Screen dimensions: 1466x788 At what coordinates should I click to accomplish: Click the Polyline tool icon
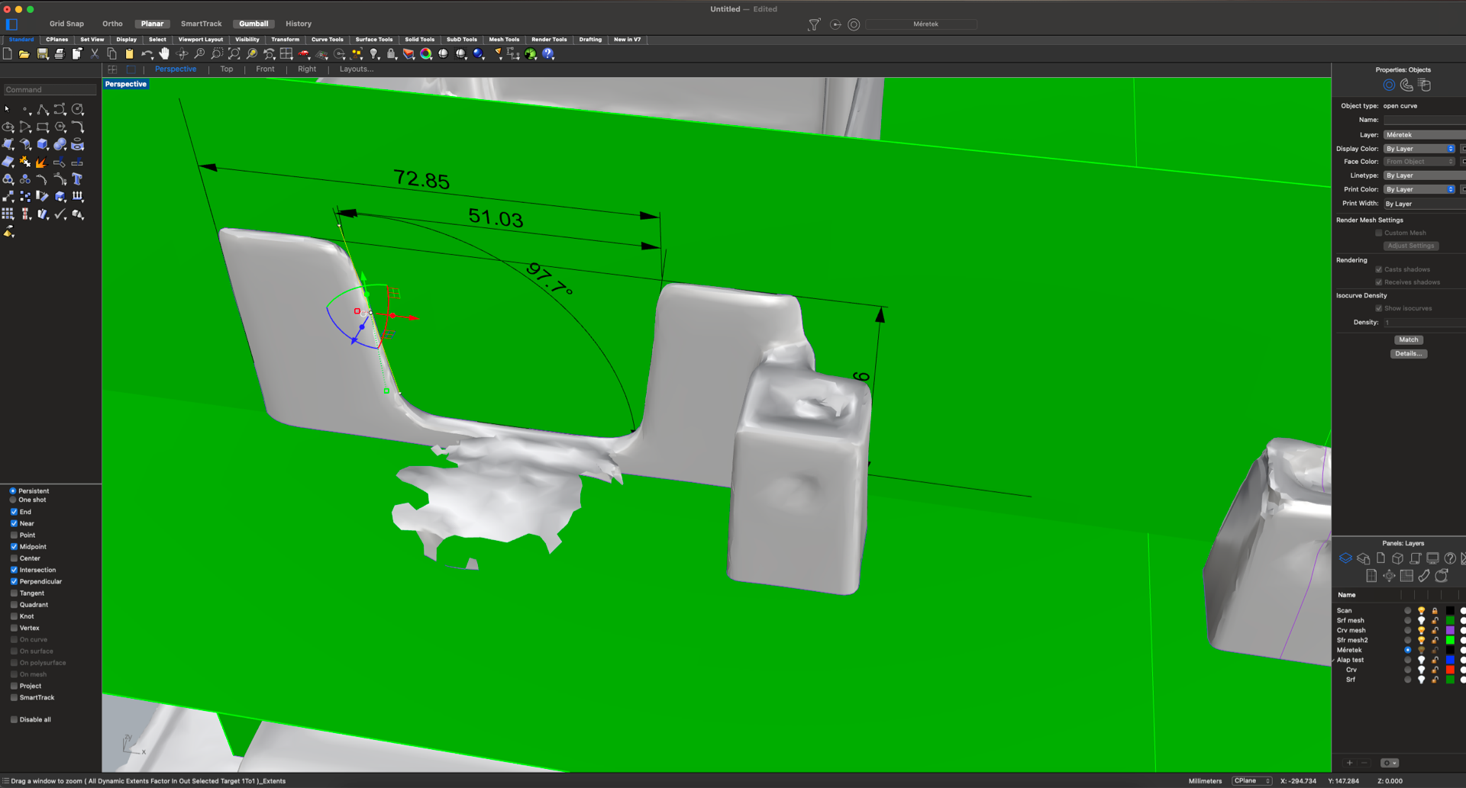click(43, 110)
